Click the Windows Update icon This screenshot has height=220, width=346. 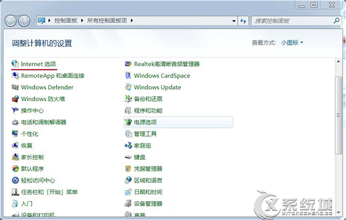[128, 87]
